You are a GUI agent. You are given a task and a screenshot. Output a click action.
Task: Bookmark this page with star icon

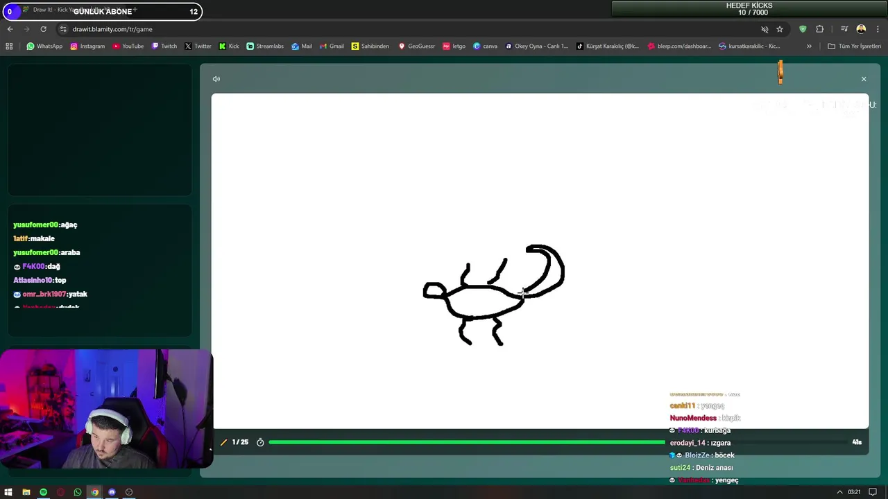[780, 29]
